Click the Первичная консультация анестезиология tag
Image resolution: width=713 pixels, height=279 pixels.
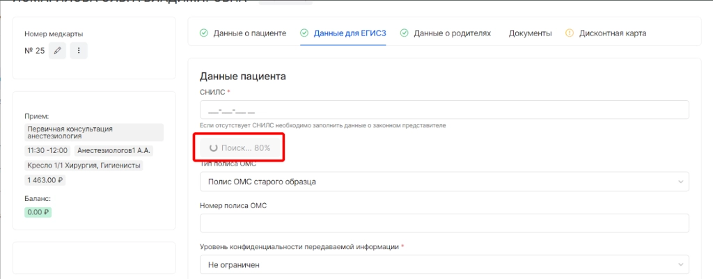93,133
